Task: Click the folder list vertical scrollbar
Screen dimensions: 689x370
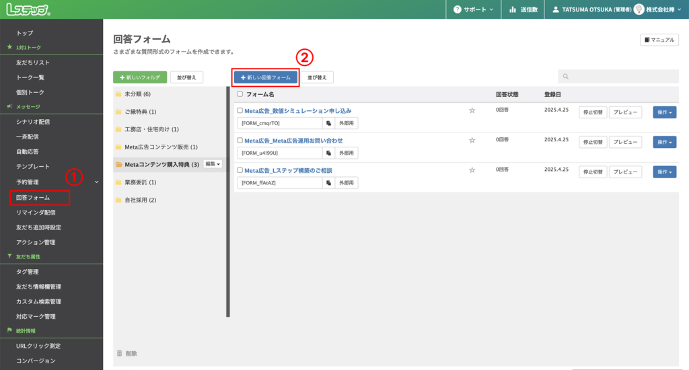Action: 228,202
